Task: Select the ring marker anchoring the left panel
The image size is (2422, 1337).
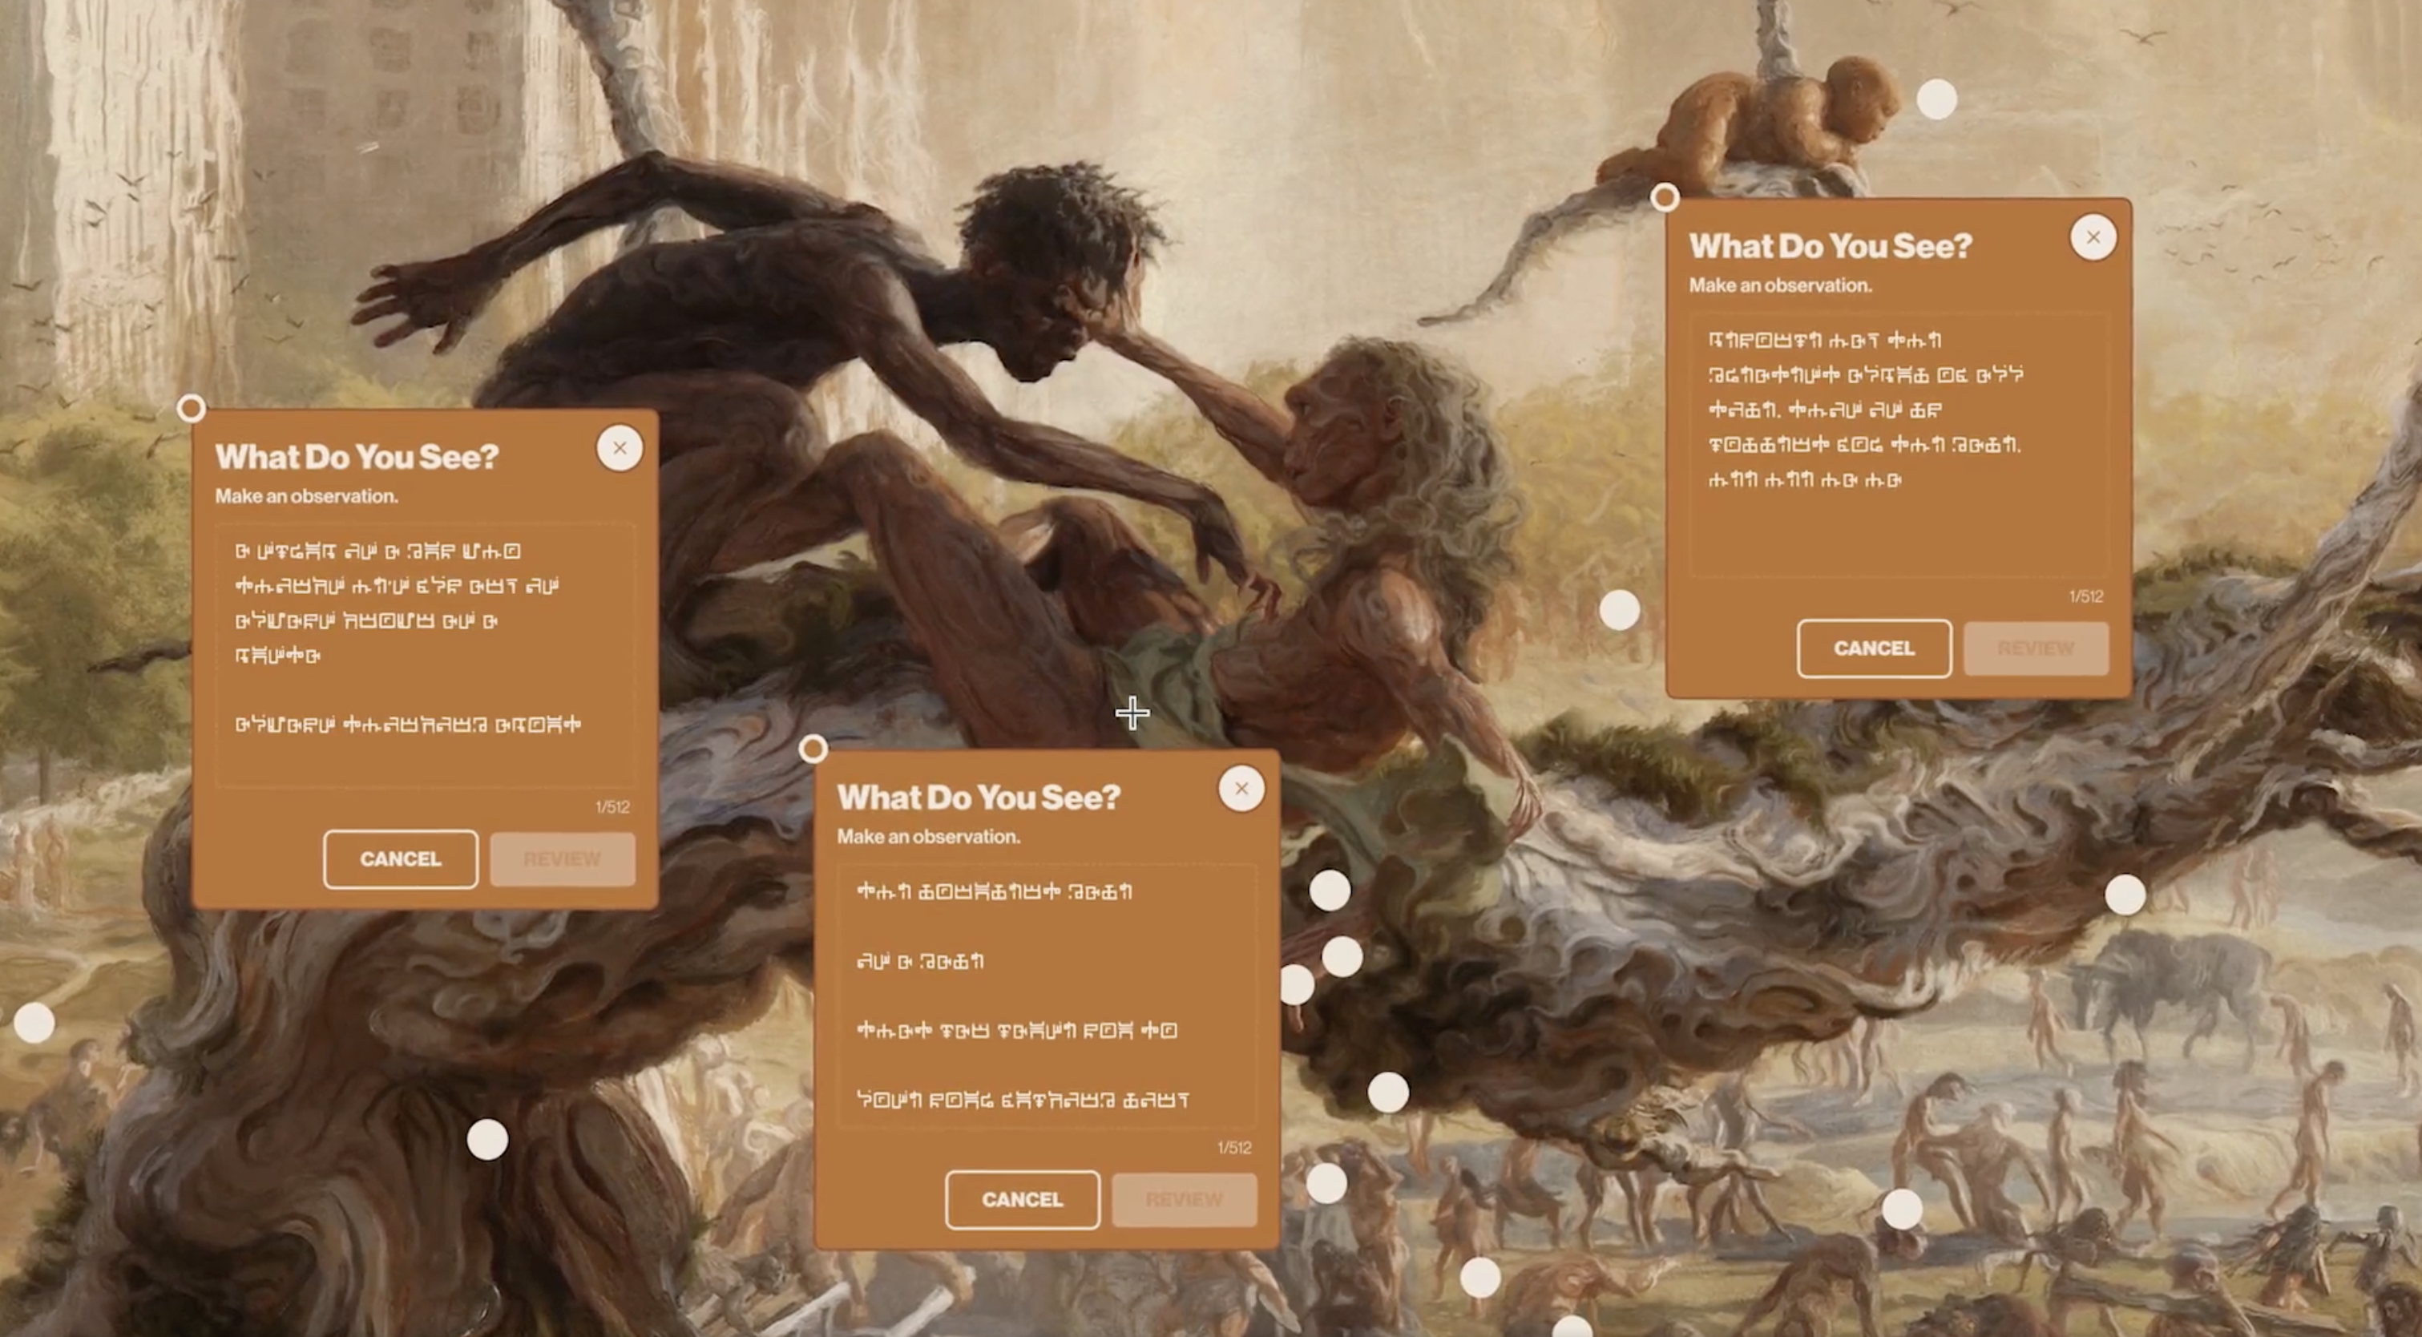Action: point(191,408)
